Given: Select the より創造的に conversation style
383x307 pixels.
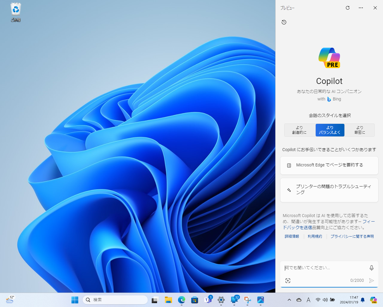Looking at the screenshot, I should (x=299, y=130).
